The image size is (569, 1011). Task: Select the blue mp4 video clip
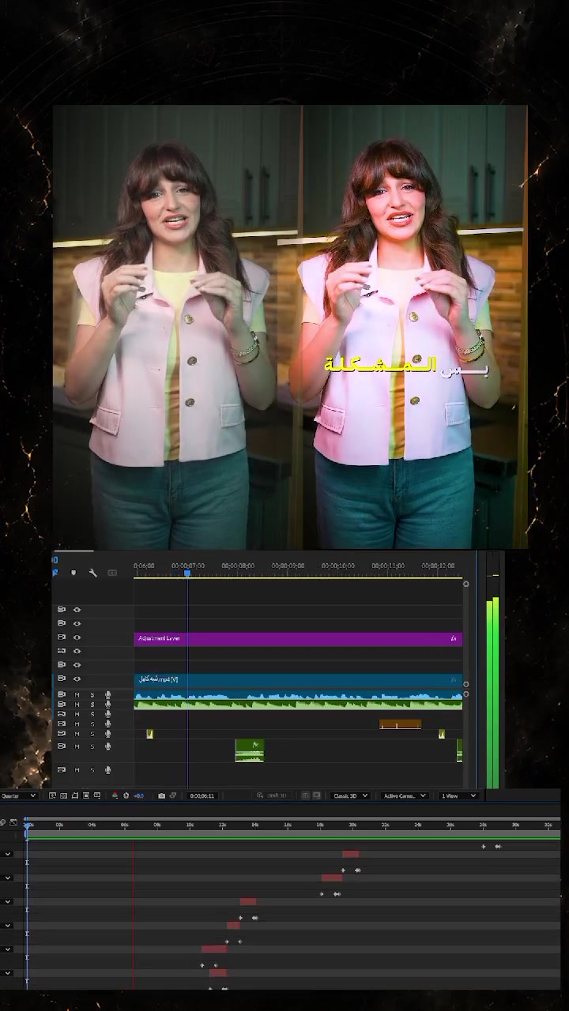click(x=298, y=679)
